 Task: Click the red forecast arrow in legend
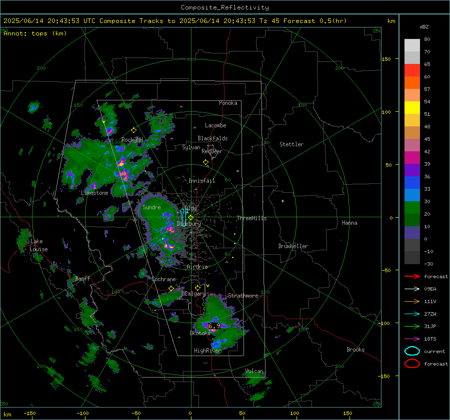click(412, 276)
